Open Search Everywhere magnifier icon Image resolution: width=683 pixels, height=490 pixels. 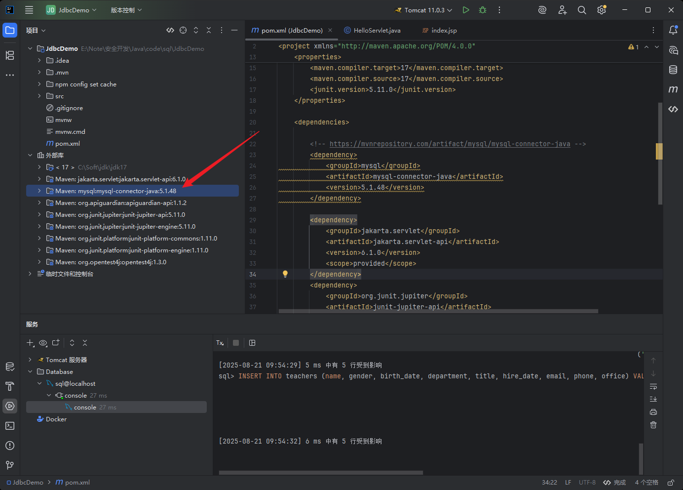[582, 10]
